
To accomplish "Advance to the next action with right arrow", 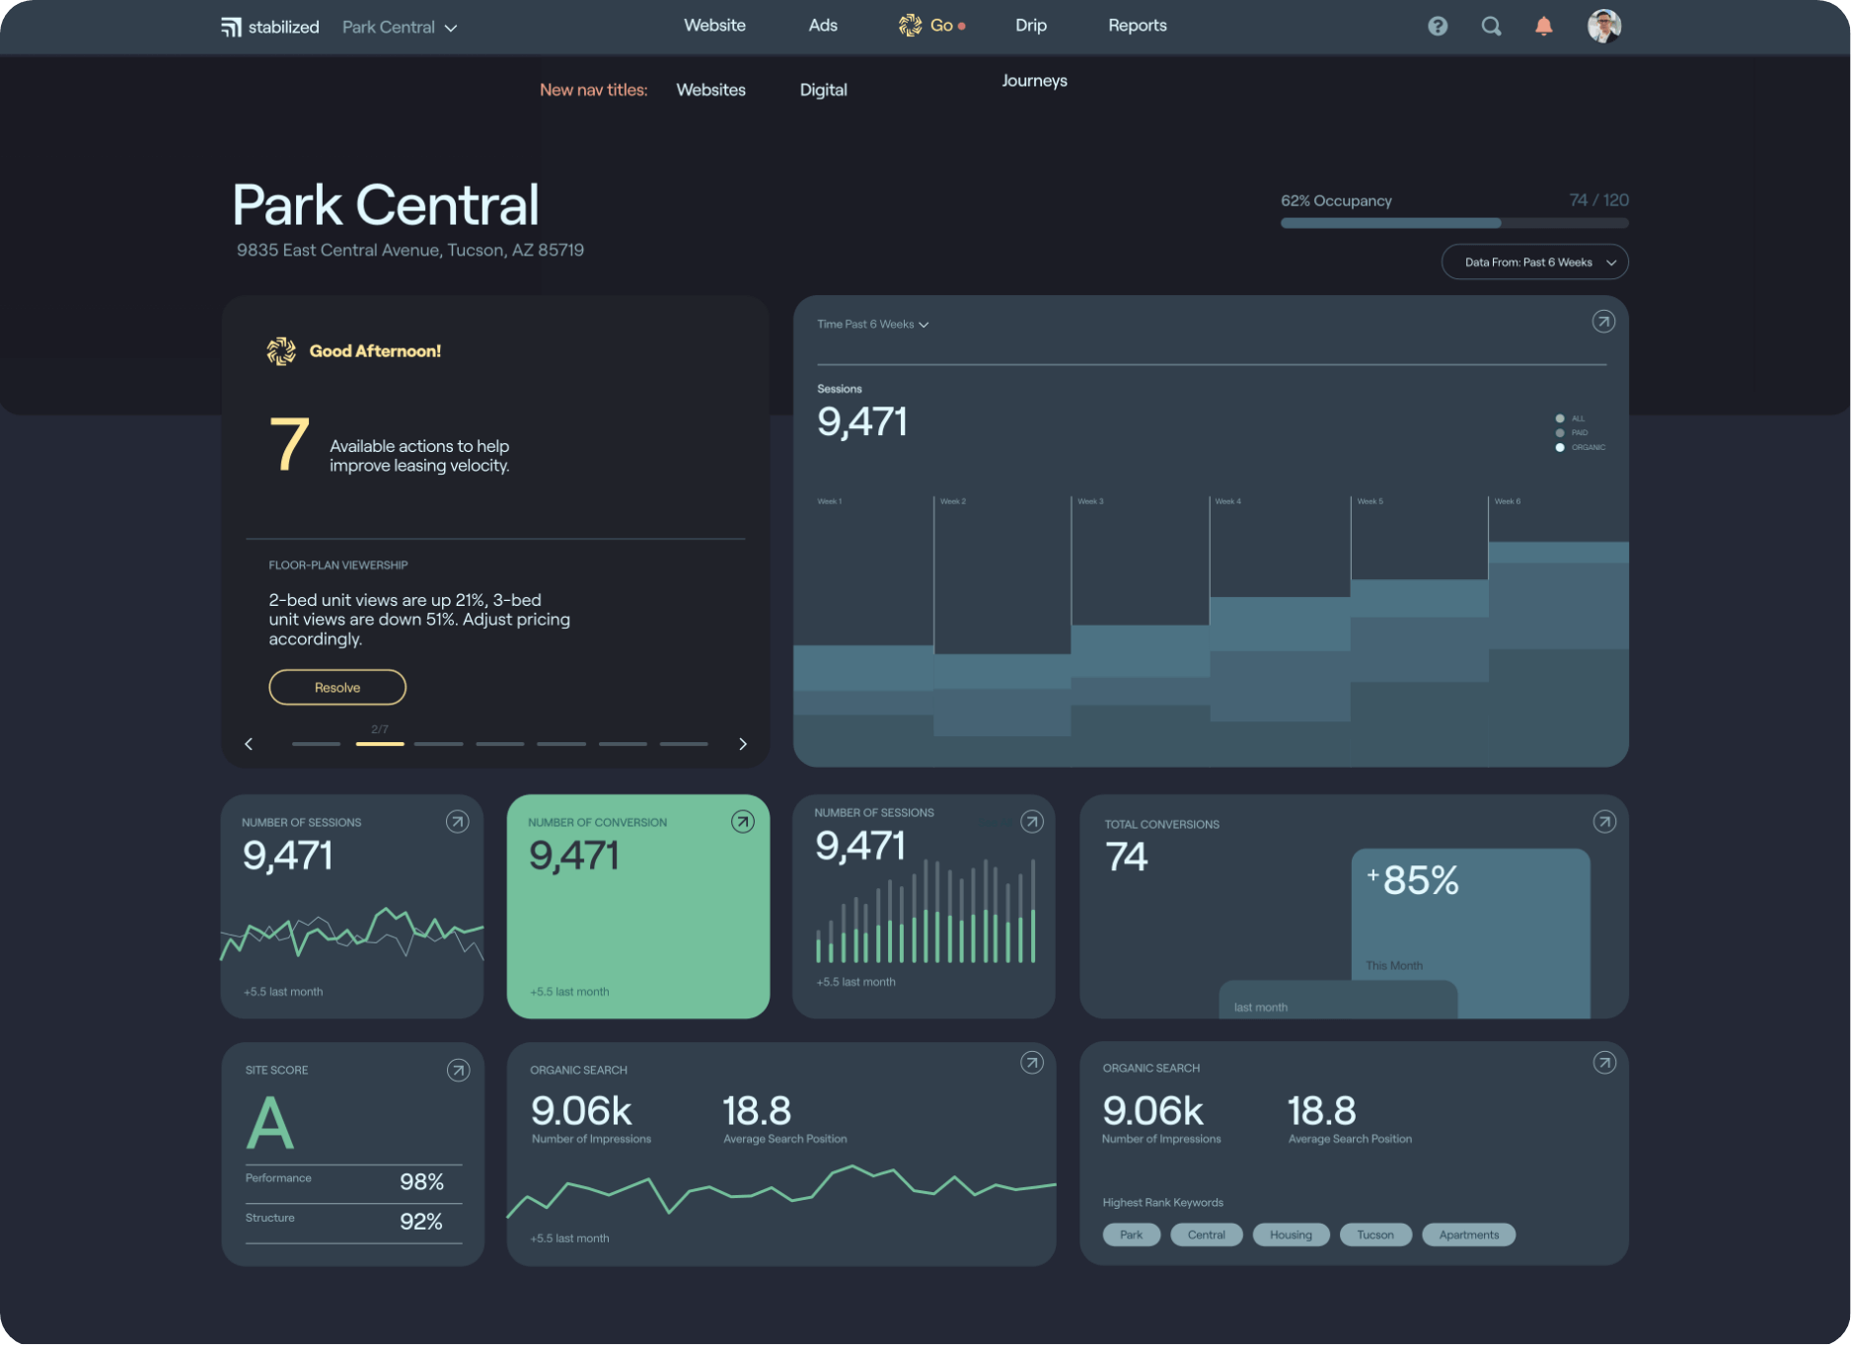I will (x=743, y=744).
